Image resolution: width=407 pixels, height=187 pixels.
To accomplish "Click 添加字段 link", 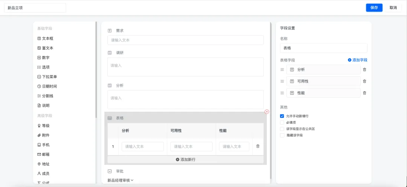I will coord(358,60).
